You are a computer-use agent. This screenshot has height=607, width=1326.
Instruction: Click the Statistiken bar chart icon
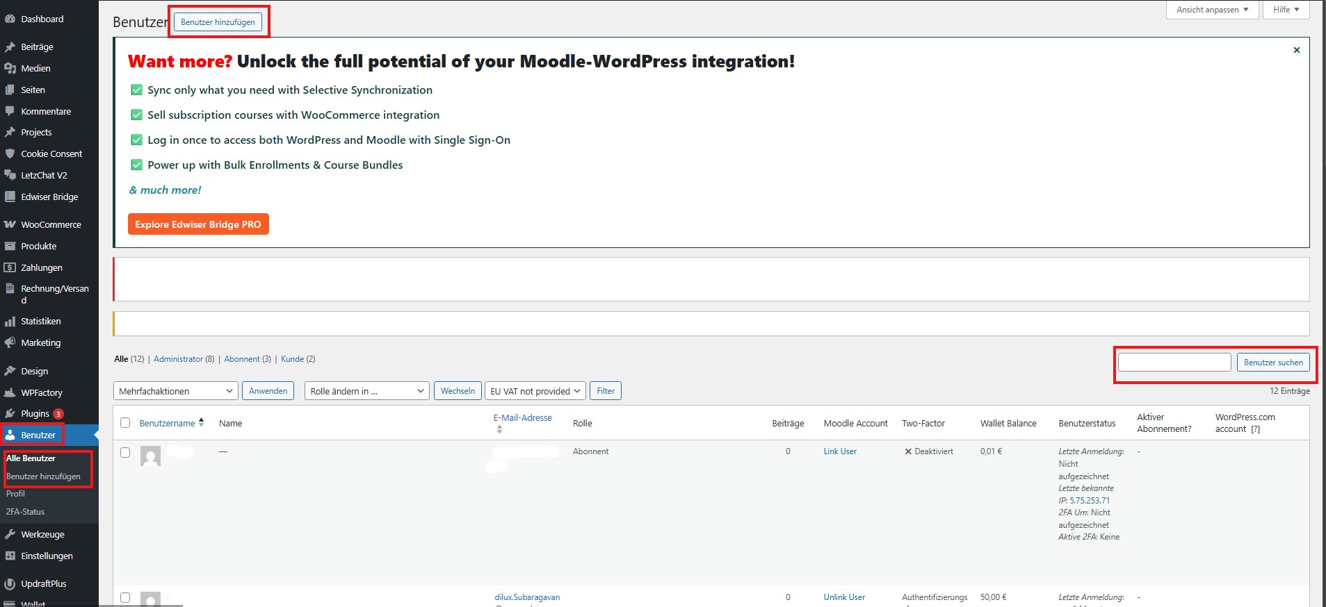pos(10,322)
